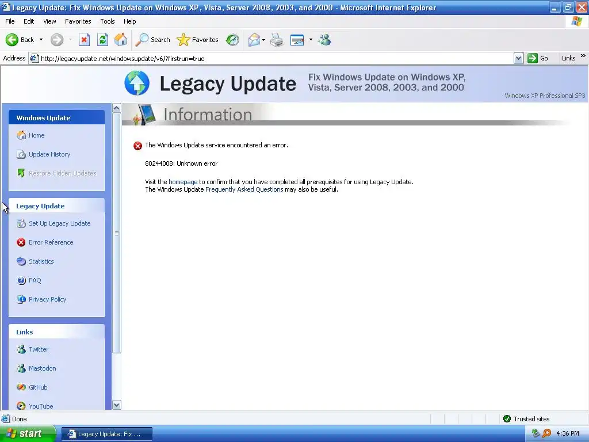Open Set Up Legacy Update link

(x=59, y=223)
